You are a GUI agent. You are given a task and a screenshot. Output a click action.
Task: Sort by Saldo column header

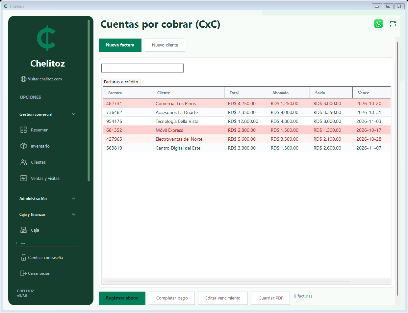(331, 93)
